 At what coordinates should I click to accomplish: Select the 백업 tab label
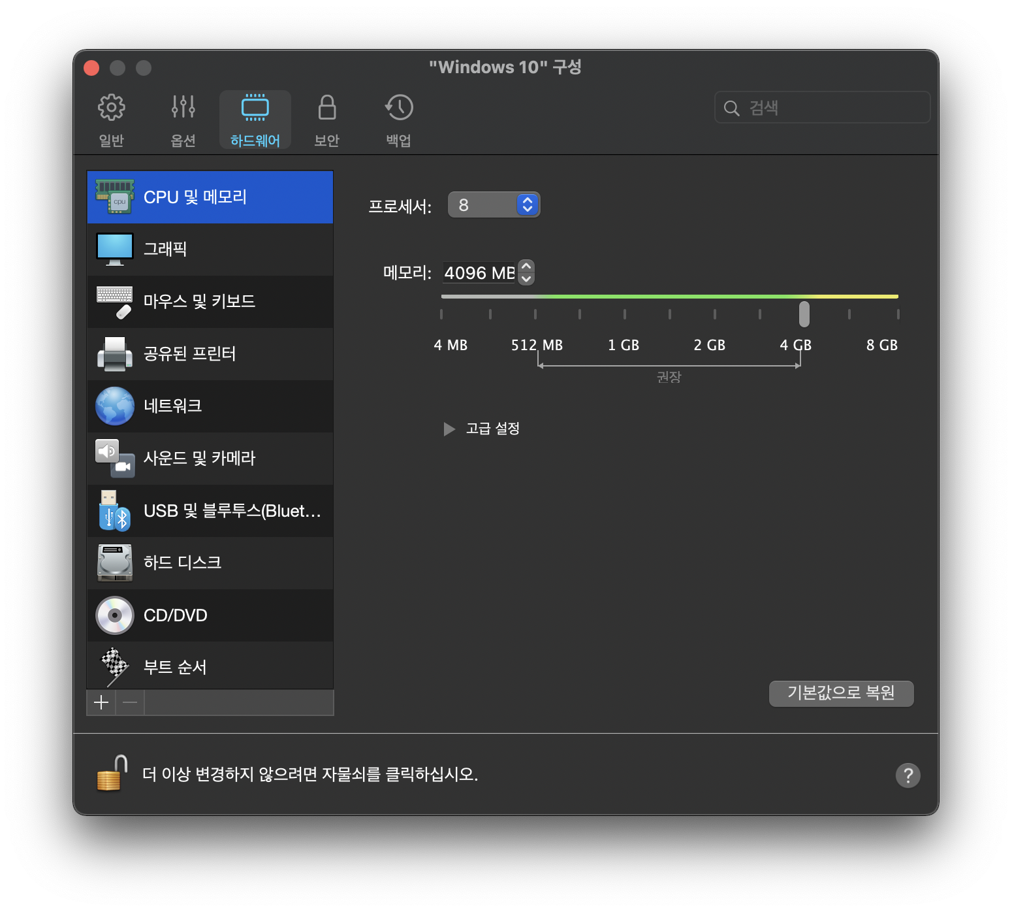coord(399,140)
